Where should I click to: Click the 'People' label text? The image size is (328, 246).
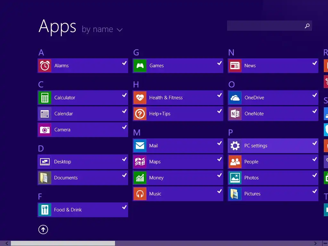251,162
